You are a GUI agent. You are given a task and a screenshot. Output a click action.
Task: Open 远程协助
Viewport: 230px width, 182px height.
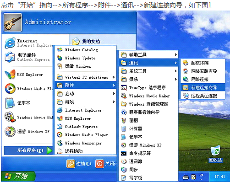[x=86, y=151]
